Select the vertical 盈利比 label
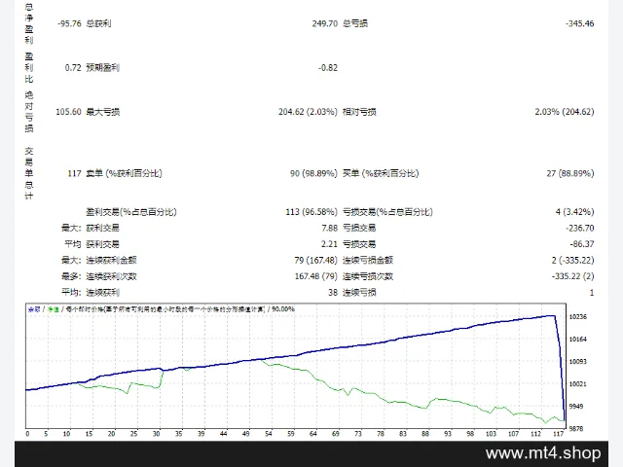623x467 pixels. (28, 67)
